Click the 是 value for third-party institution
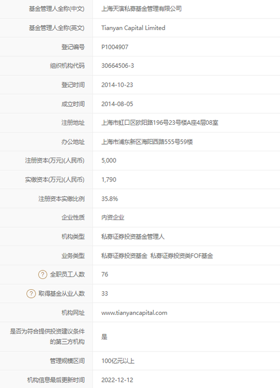The image size is (280, 388). (104, 337)
